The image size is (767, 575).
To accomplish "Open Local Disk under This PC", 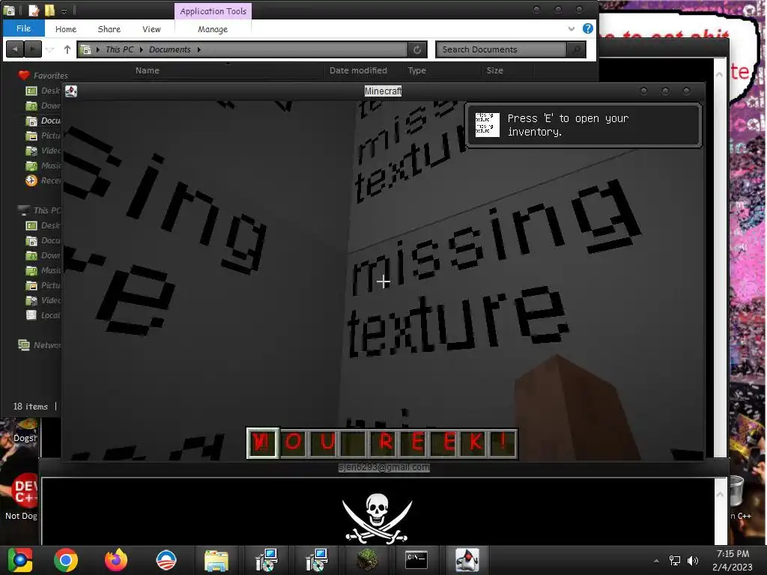I will tap(43, 315).
